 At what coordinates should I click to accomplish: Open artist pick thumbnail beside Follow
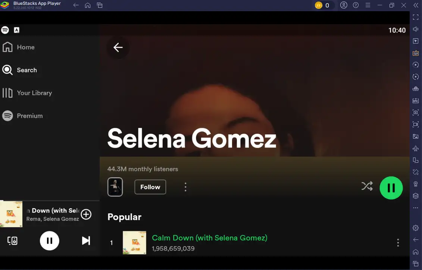115,187
